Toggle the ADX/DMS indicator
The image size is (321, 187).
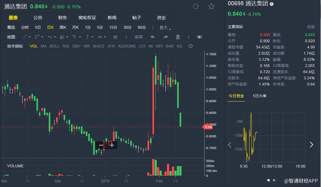pos(127,46)
